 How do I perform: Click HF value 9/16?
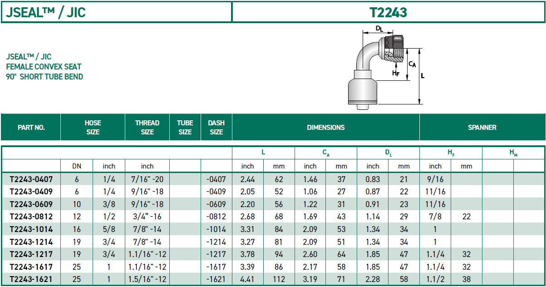(435, 179)
